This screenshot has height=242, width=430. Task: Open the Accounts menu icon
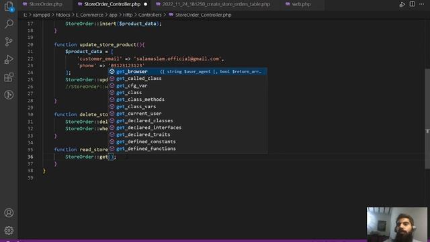point(9,213)
